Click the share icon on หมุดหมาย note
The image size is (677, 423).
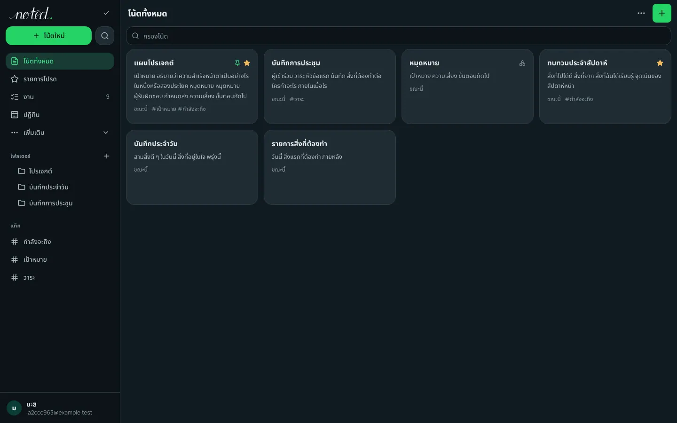[522, 63]
